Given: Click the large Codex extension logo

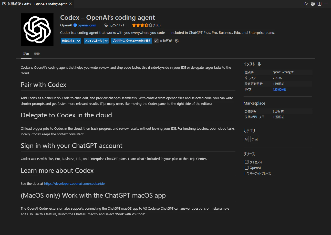Looking at the screenshot, I should pyautogui.click(x=37, y=30).
